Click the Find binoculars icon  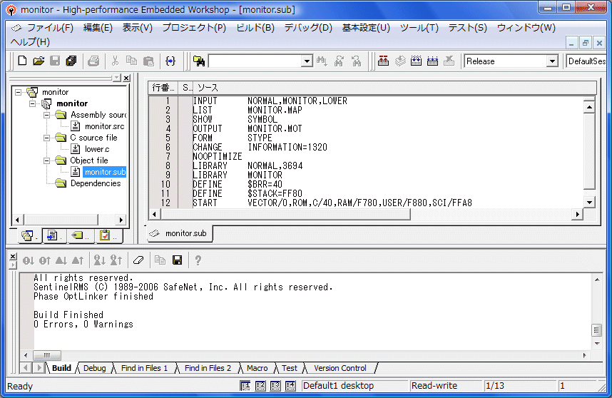(x=322, y=61)
